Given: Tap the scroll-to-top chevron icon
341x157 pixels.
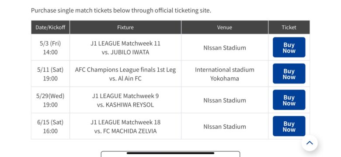Looking at the screenshot, I should [x=310, y=143].
